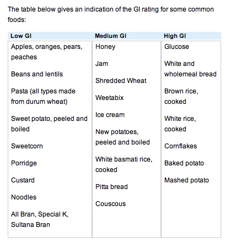230x244 pixels.
Task: Click the intro sentence about GI rating
Action: [x=111, y=14]
